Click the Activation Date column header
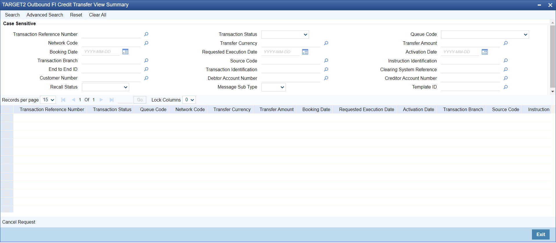Screen dimensions: 556x243 (x=418, y=110)
